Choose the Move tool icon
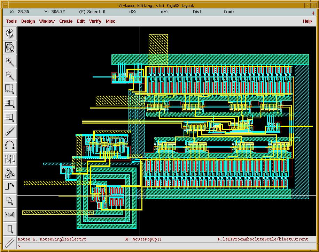Viewport: 319px width, 252px height. point(10,117)
